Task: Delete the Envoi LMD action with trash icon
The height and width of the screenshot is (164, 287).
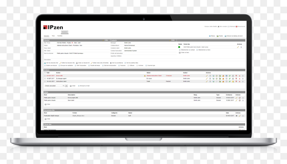Action: [x=243, y=76]
